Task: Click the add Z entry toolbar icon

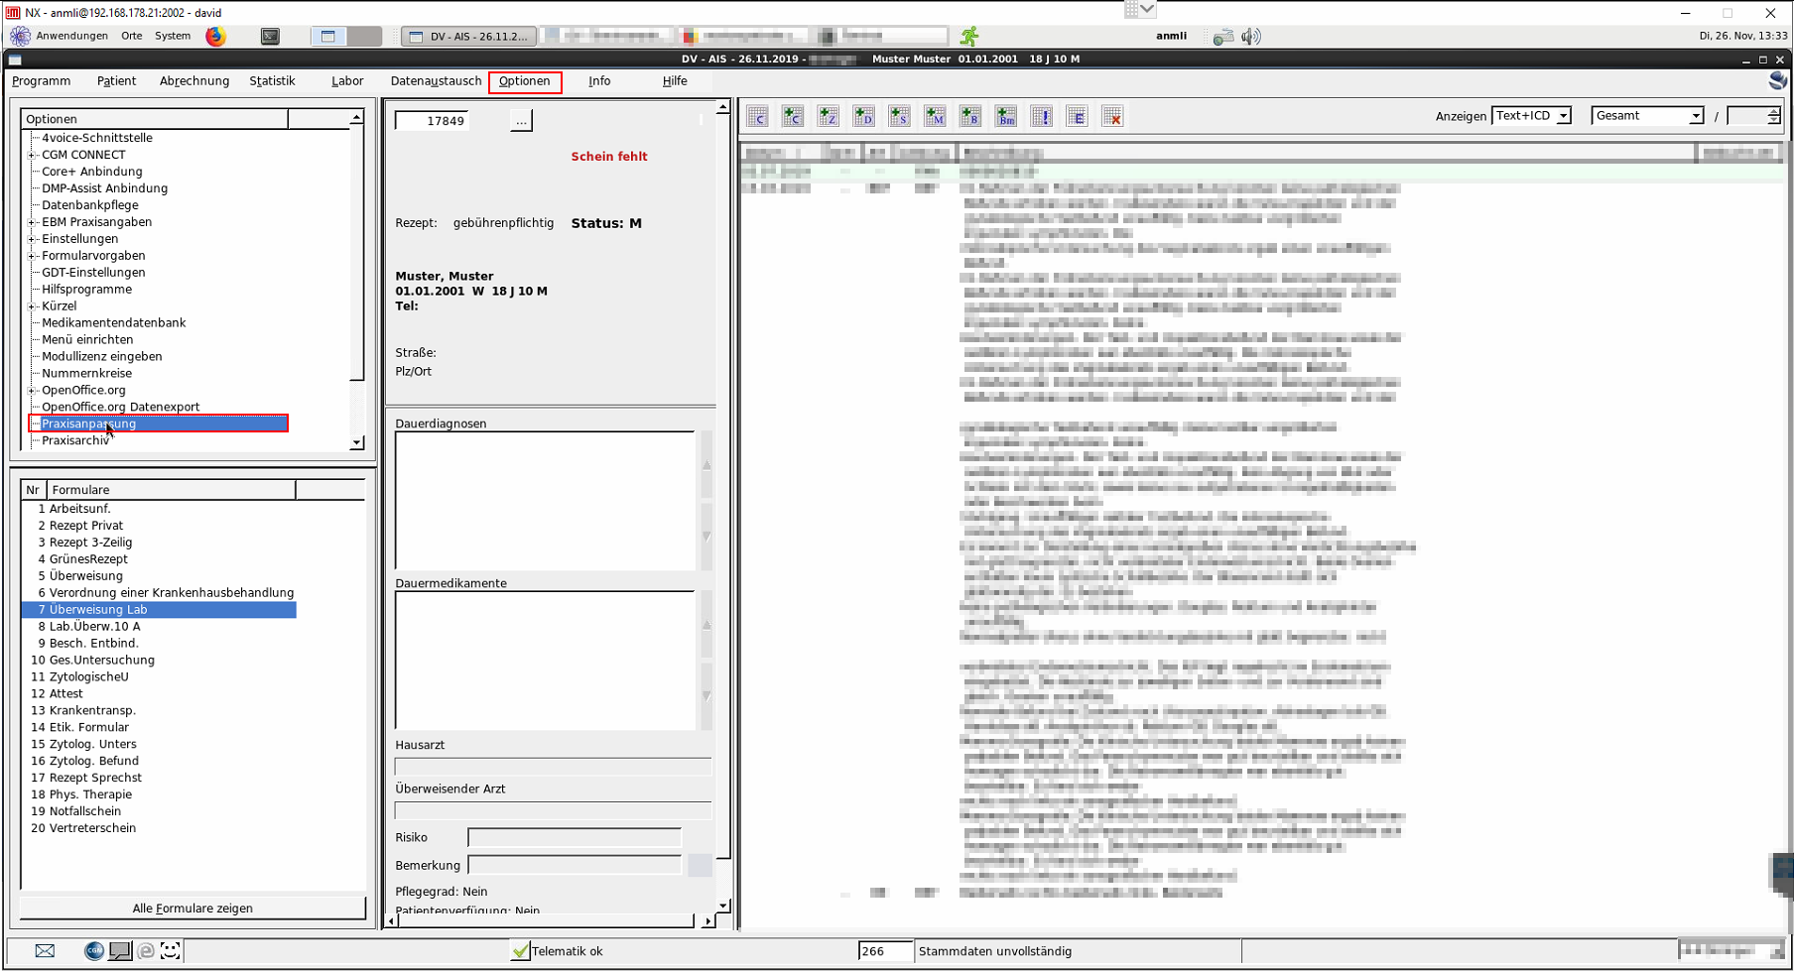Action: click(829, 117)
